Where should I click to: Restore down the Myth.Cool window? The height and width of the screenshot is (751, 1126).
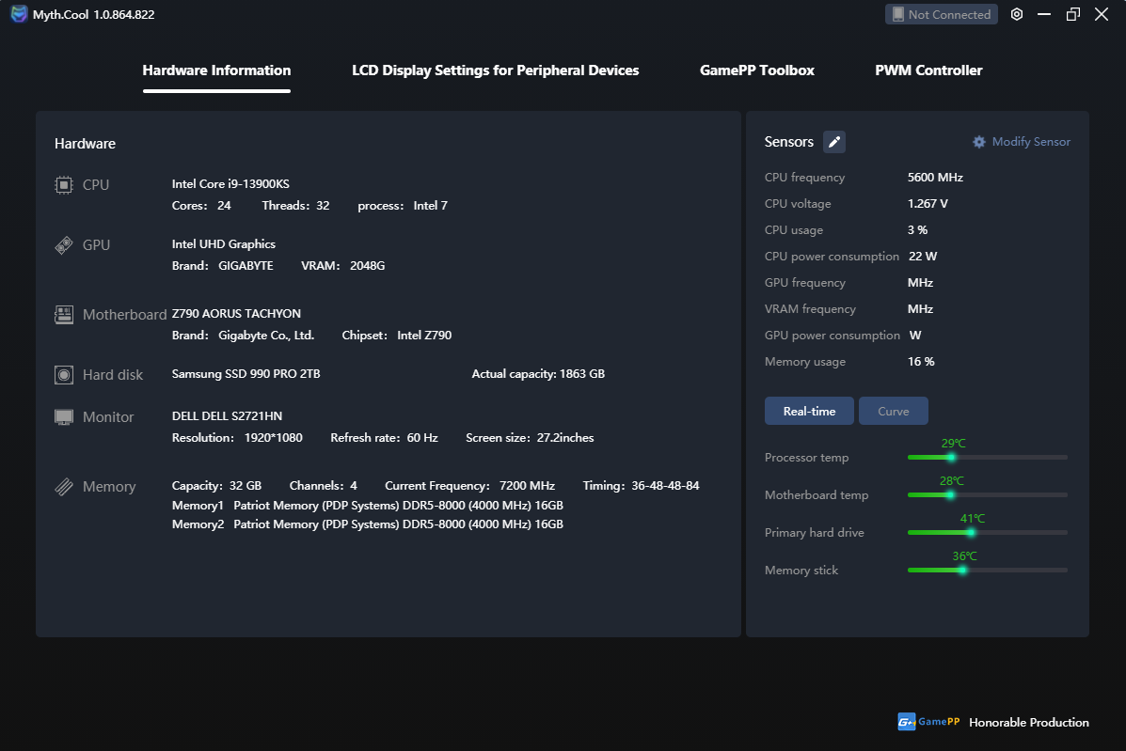pos(1073,14)
